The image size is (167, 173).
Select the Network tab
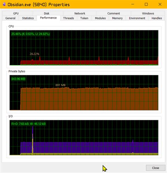[80, 13]
